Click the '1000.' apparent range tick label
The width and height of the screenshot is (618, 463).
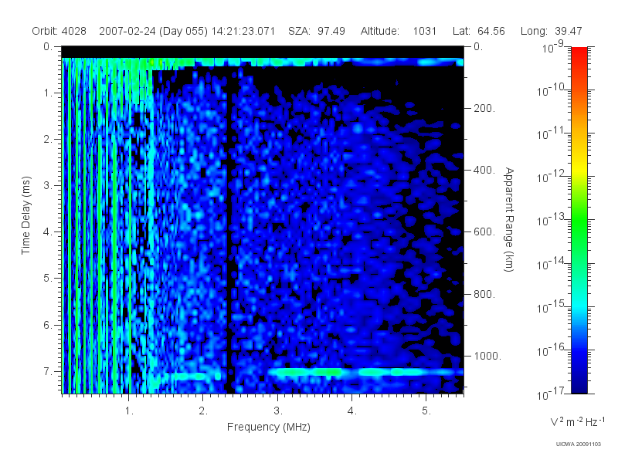(487, 356)
